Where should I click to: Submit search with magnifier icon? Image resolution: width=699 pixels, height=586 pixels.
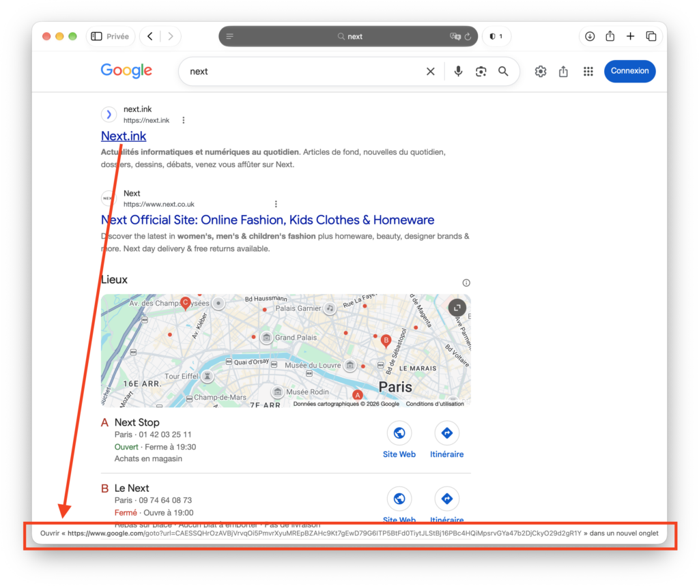pos(503,72)
